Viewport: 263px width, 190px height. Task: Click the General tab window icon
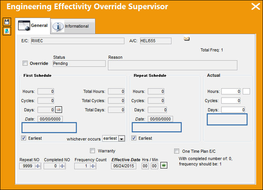(24, 26)
